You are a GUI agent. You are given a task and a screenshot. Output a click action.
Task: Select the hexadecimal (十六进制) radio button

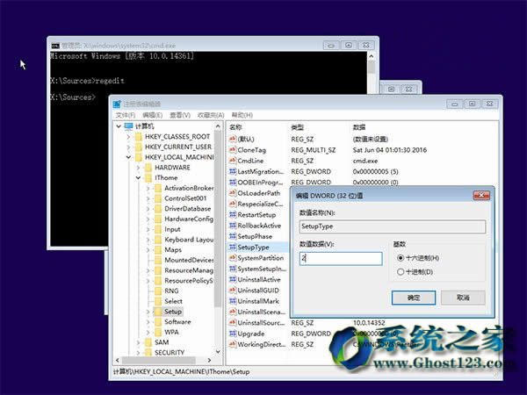tap(401, 258)
